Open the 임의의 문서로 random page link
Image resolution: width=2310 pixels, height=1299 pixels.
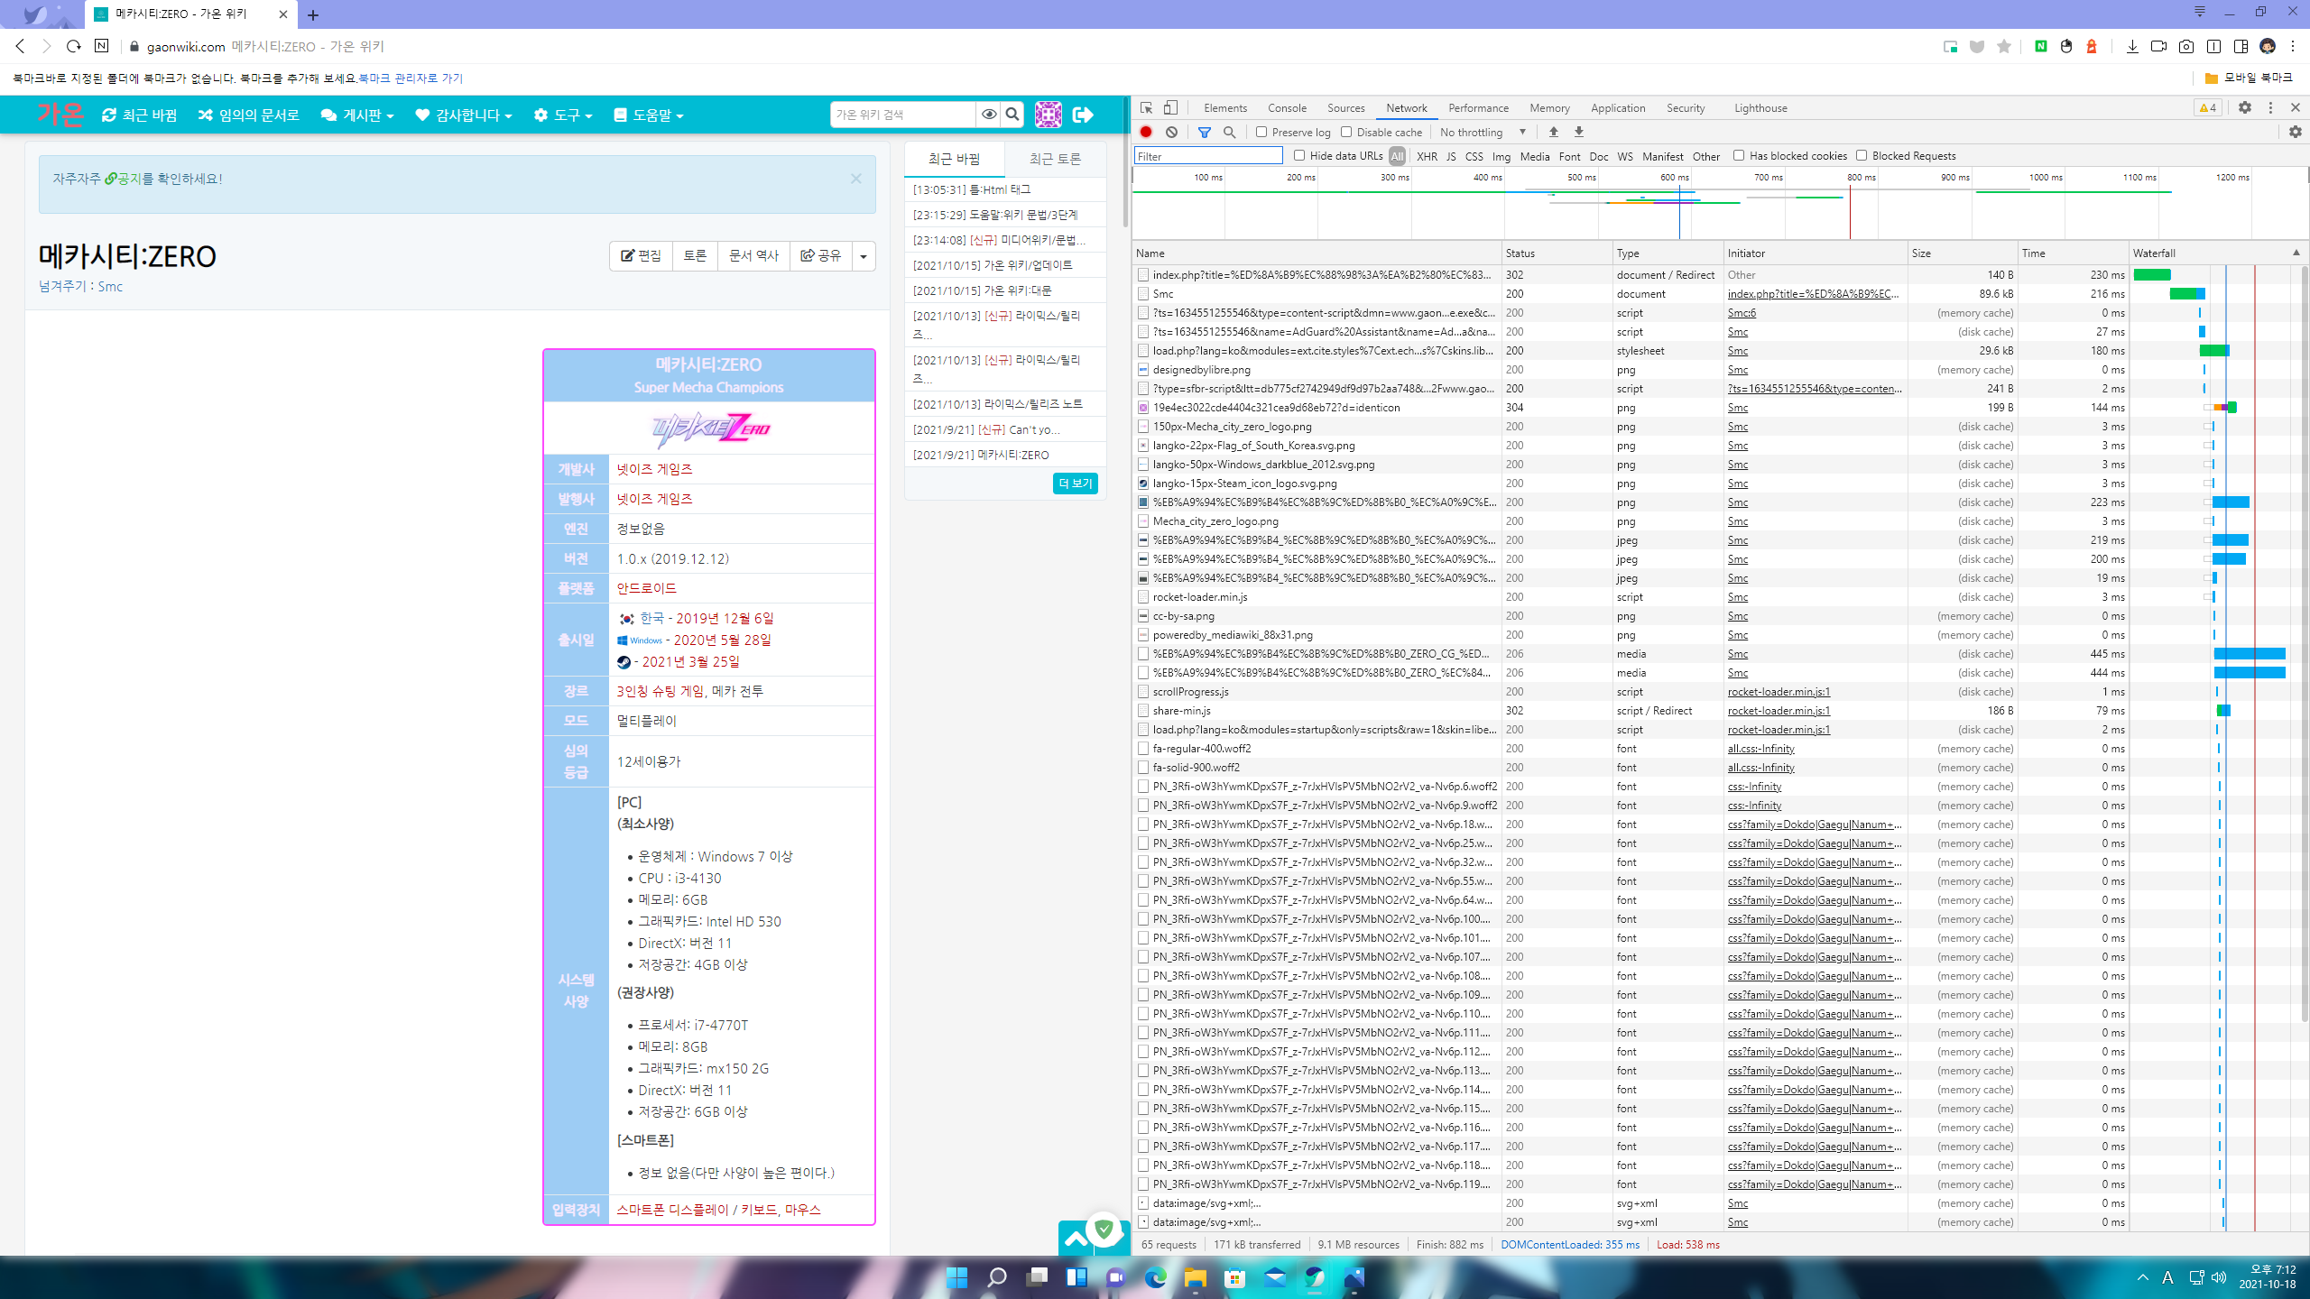click(249, 115)
